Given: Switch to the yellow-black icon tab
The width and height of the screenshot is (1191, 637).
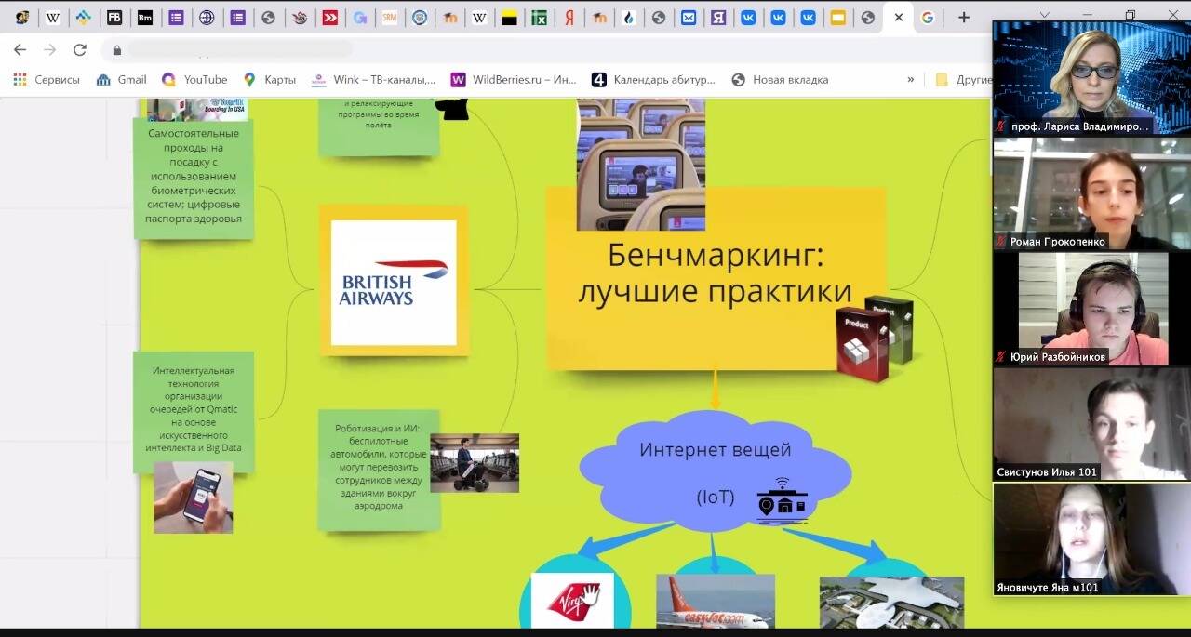Looking at the screenshot, I should pyautogui.click(x=509, y=17).
